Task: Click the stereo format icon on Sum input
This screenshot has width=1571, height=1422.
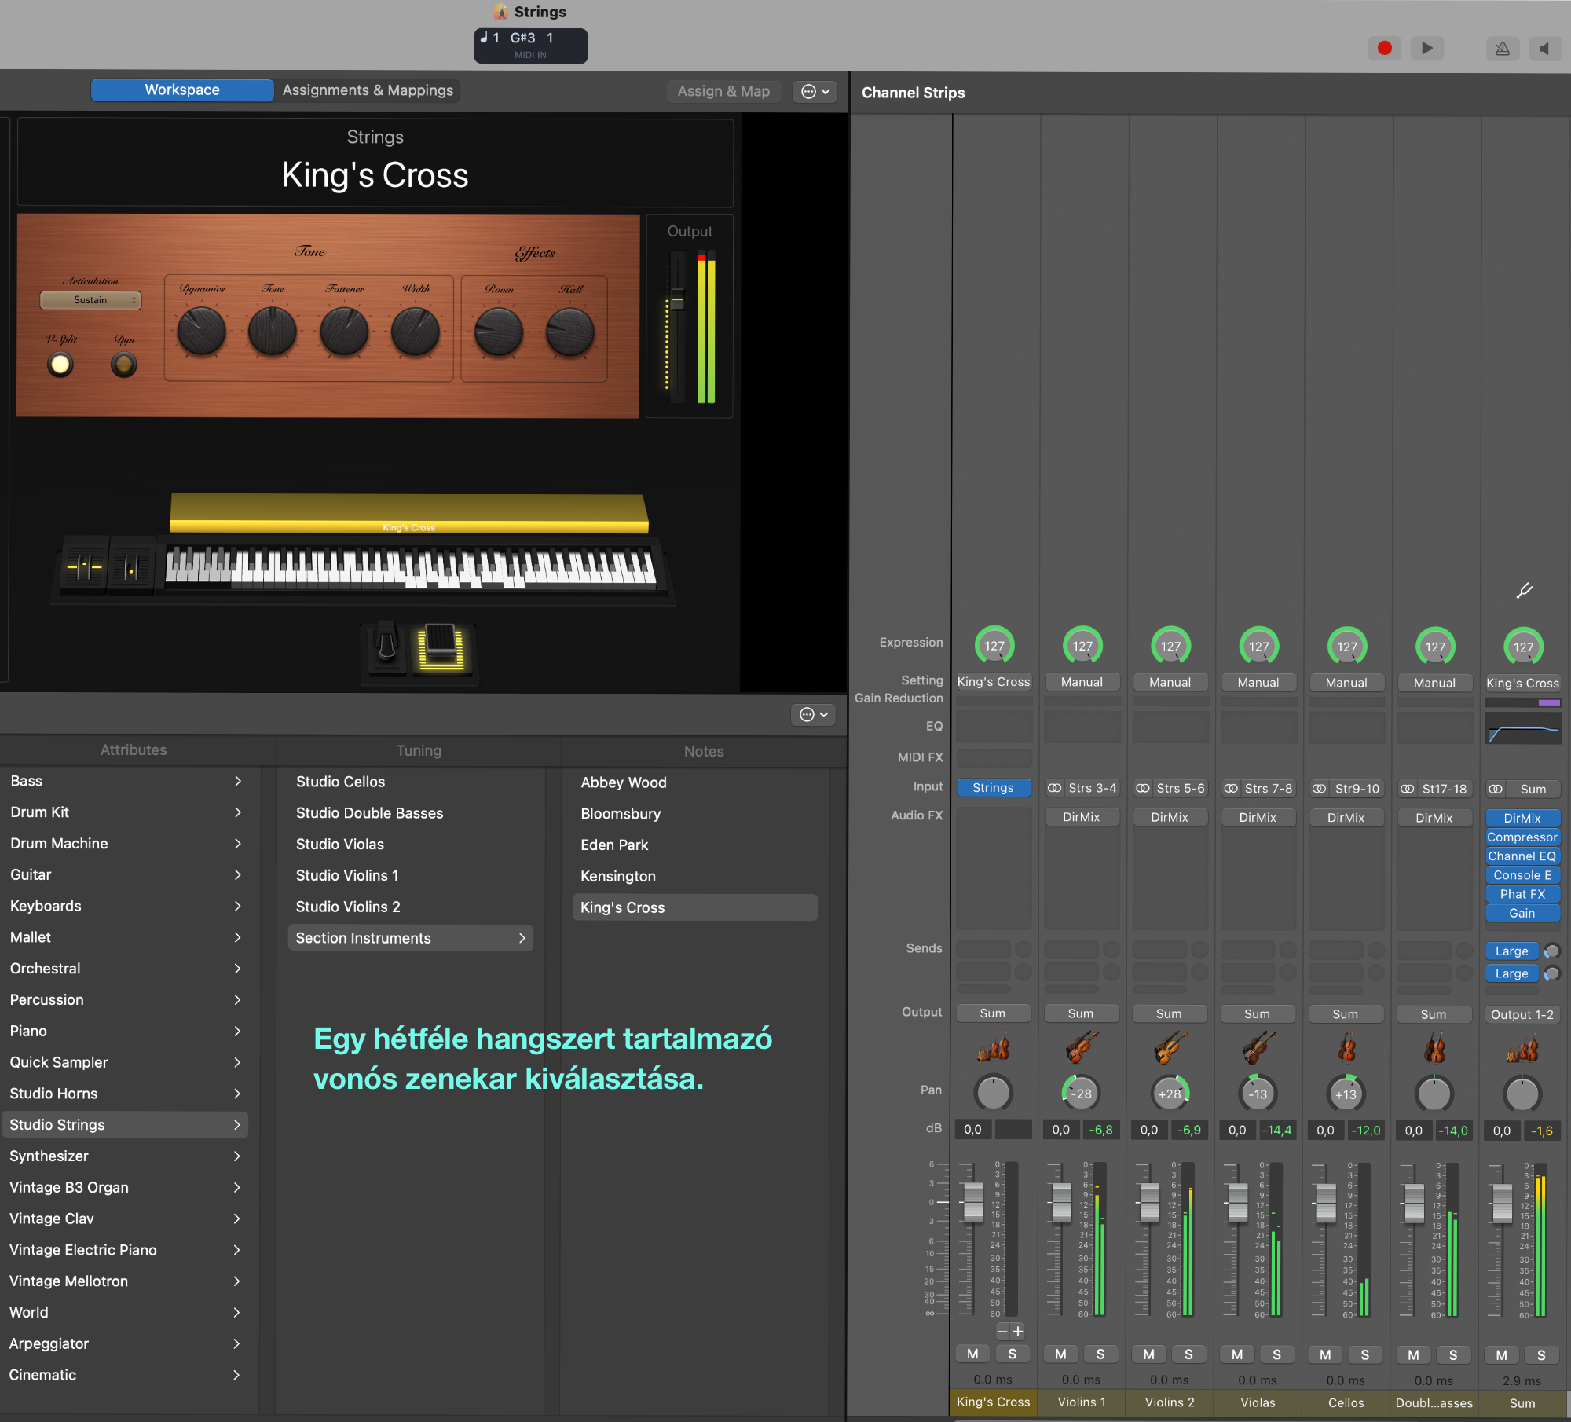Action: pos(1496,789)
